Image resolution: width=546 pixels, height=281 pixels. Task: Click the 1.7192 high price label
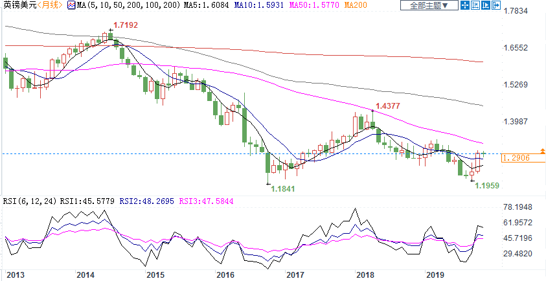(x=125, y=25)
